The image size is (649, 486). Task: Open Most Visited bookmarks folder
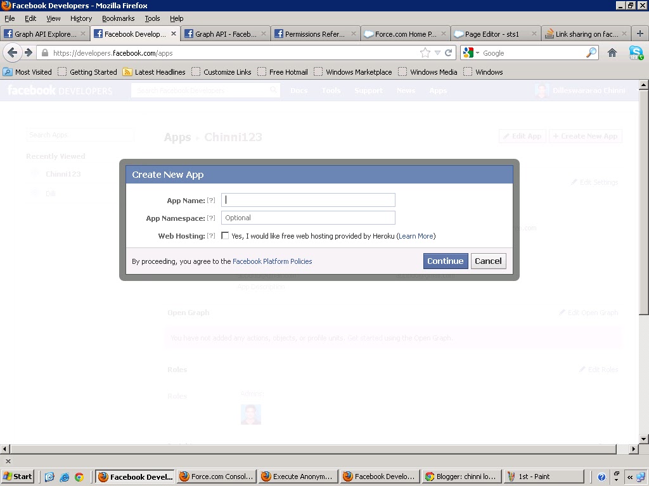27,72
